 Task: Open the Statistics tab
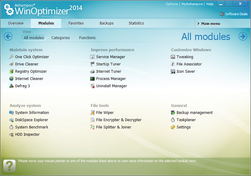[x=136, y=23]
